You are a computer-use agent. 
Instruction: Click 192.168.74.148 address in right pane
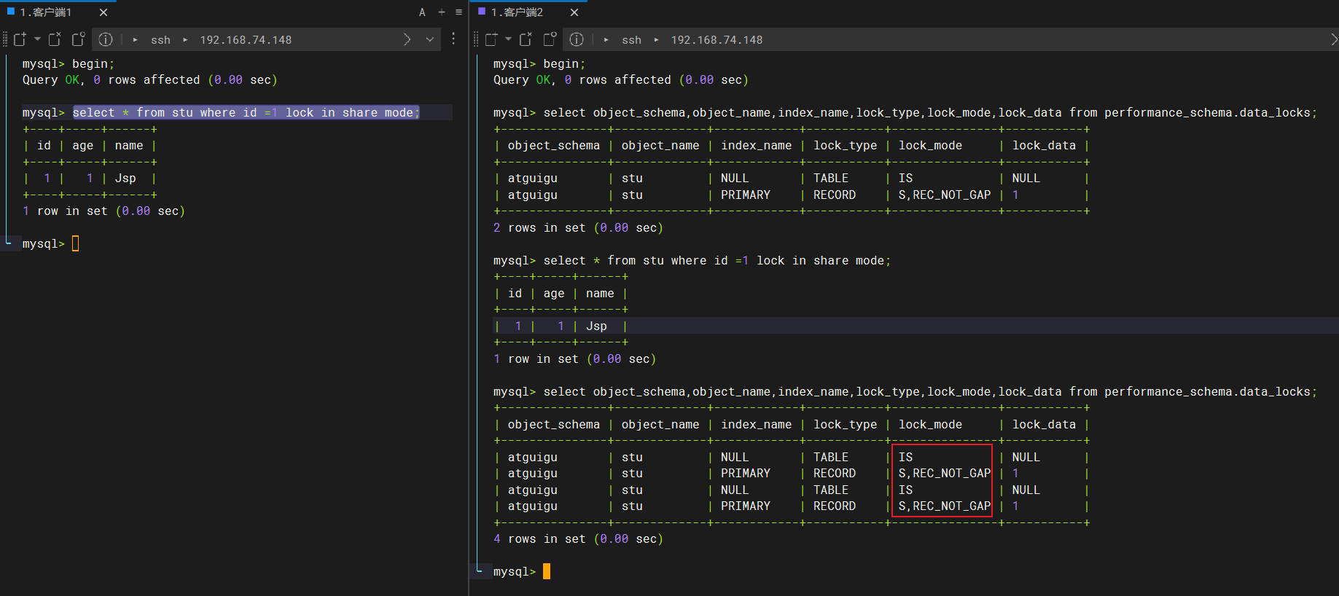point(717,40)
